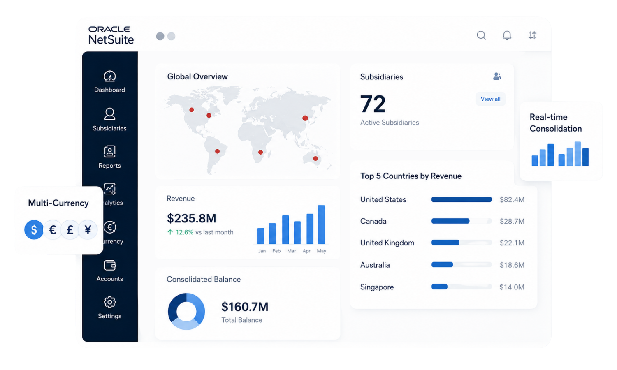Image resolution: width=617 pixels, height=370 pixels.
Task: Select the euro currency symbol
Action: [52, 229]
